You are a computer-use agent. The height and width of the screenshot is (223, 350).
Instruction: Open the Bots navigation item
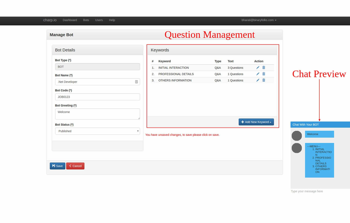[86, 20]
